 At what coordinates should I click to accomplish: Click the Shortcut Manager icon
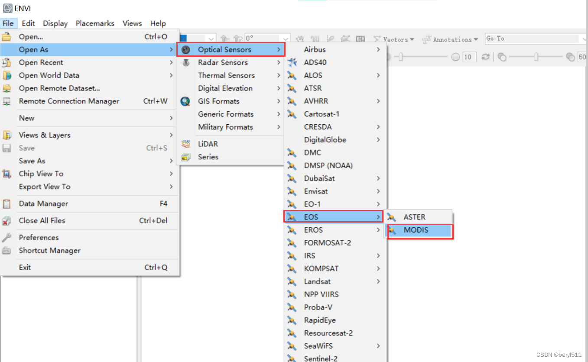click(x=6, y=250)
